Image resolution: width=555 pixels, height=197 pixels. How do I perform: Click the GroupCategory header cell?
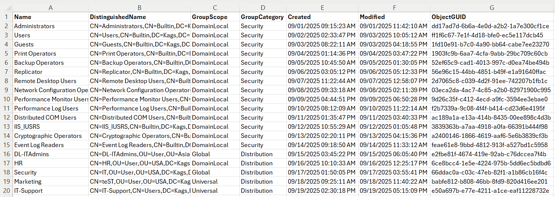[263, 17]
